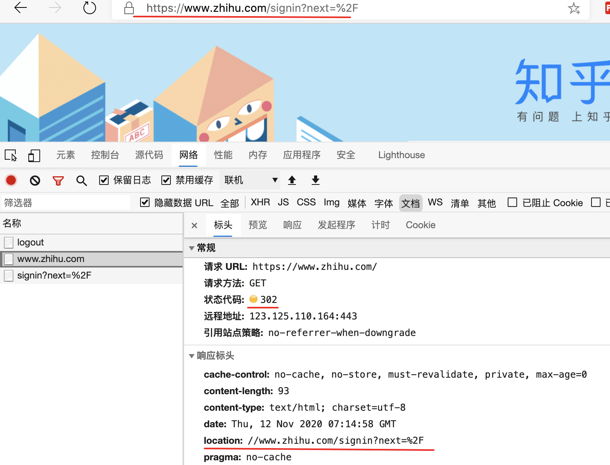Click the 筛选器 filter input field
This screenshot has width=610, height=465.
click(x=65, y=203)
